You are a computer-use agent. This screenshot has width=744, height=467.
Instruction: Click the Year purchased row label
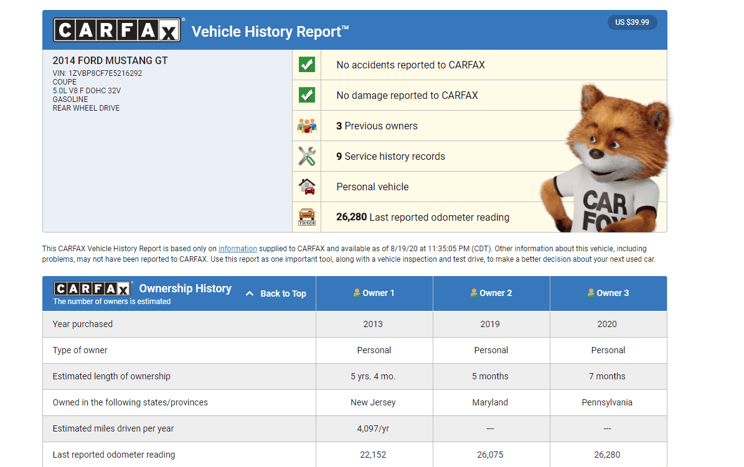(83, 324)
